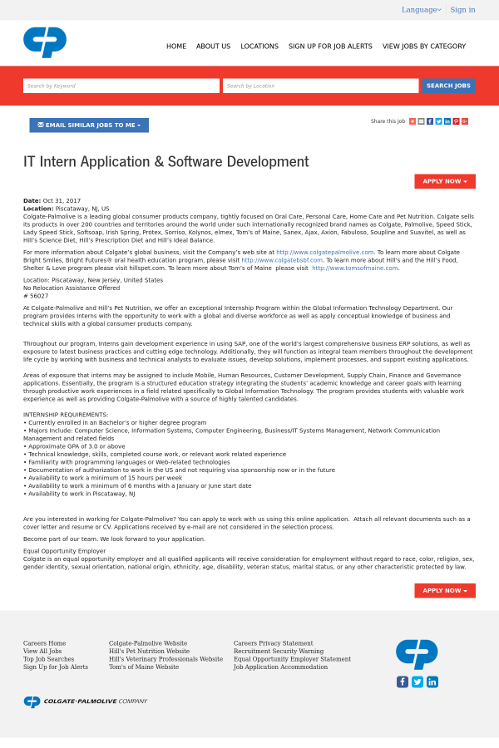
Task: Click the IT Intern job title heading
Action: tap(166, 162)
